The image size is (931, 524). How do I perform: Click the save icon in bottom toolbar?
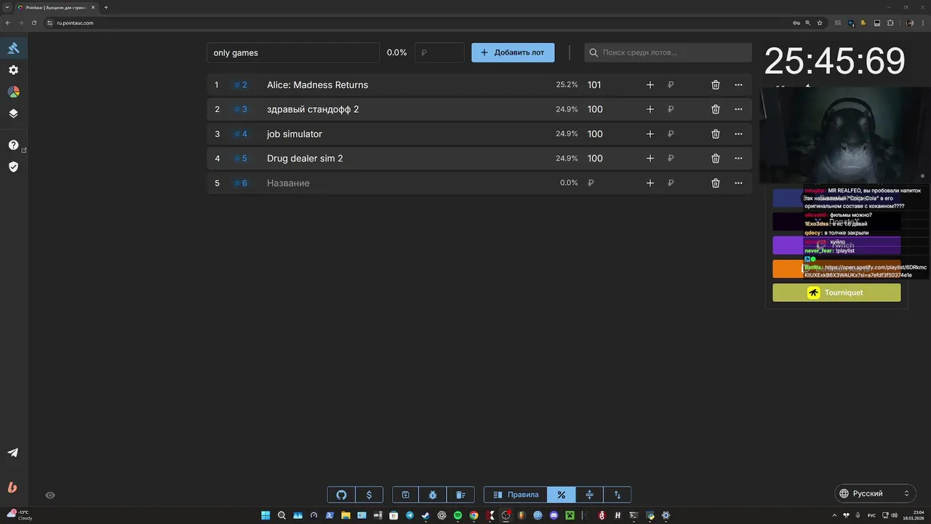tap(406, 495)
